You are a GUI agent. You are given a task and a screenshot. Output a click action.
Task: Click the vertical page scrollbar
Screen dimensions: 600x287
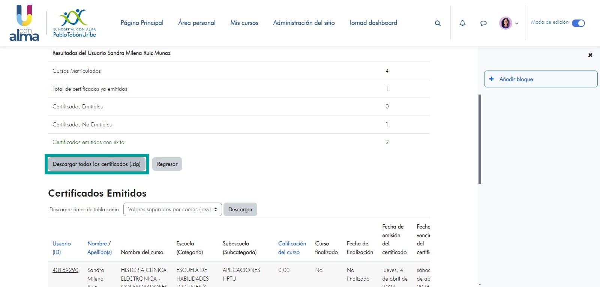pyautogui.click(x=480, y=139)
